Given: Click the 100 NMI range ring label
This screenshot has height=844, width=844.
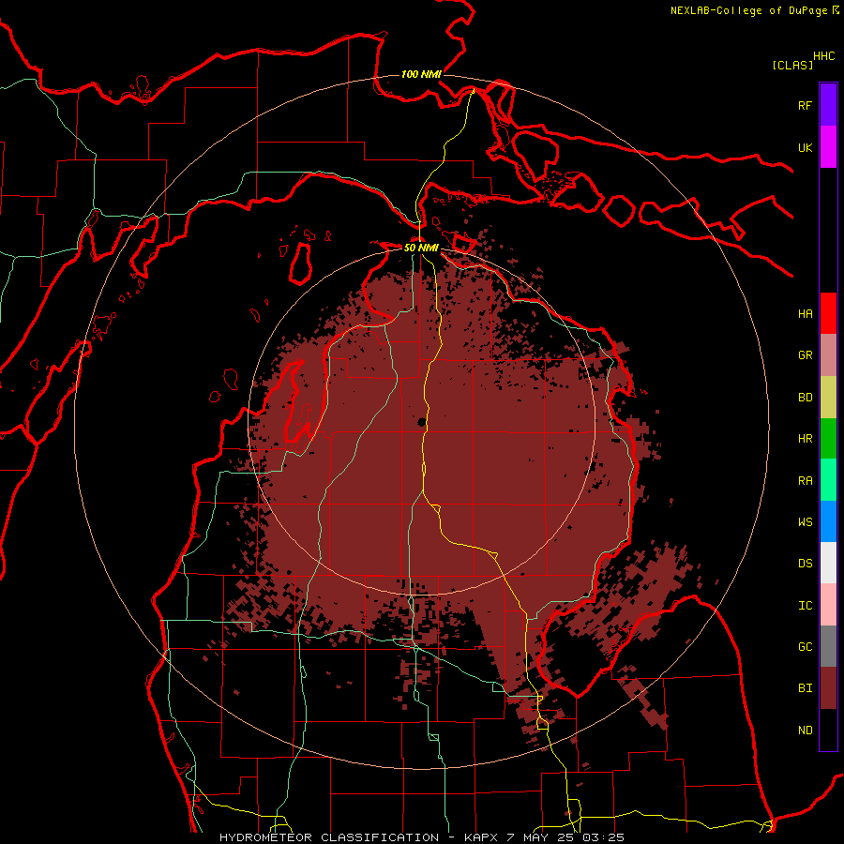Looking at the screenshot, I should (421, 74).
